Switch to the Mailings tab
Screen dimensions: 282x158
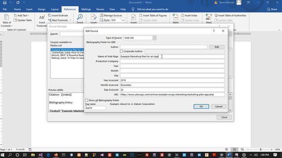coord(86,9)
